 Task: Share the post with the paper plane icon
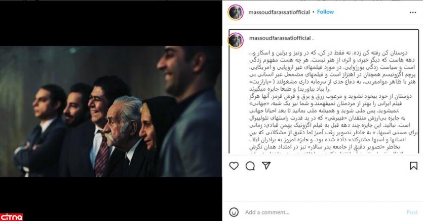pyautogui.click(x=266, y=165)
